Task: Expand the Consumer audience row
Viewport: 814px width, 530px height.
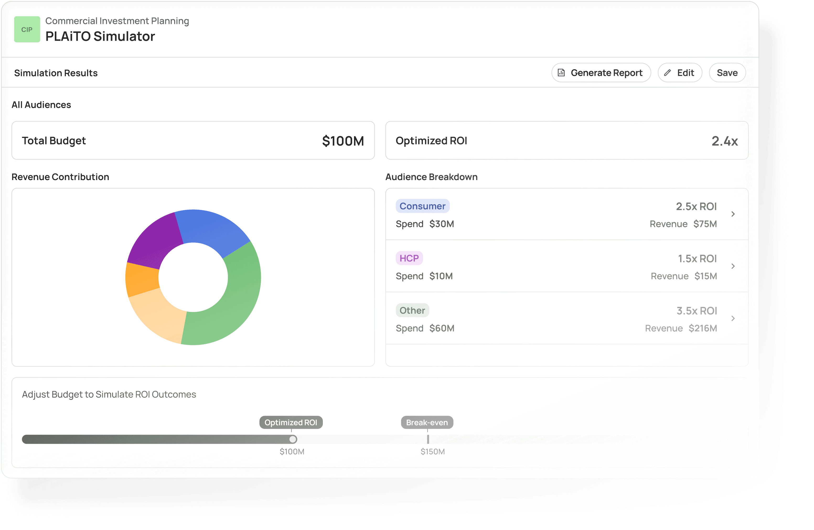Action: [x=733, y=214]
